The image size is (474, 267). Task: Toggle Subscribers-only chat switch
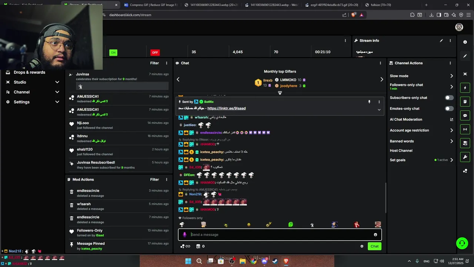pyautogui.click(x=449, y=98)
